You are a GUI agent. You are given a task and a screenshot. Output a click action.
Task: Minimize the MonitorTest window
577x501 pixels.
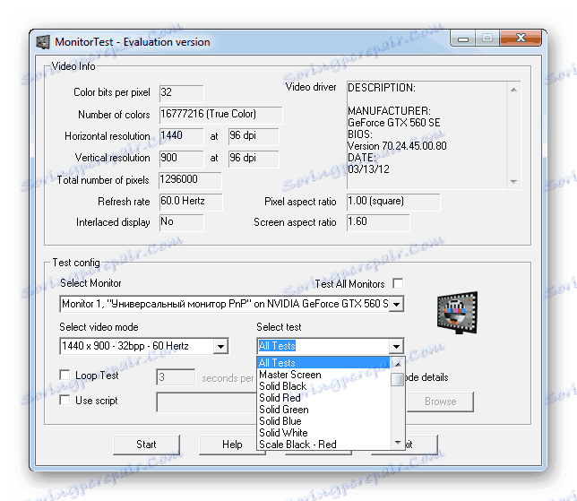point(463,39)
